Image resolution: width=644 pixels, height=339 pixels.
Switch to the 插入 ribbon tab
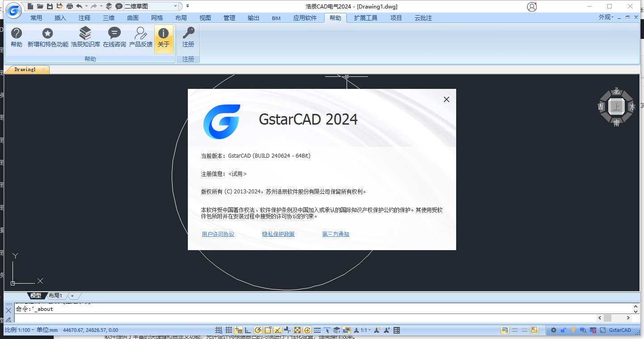[60, 18]
